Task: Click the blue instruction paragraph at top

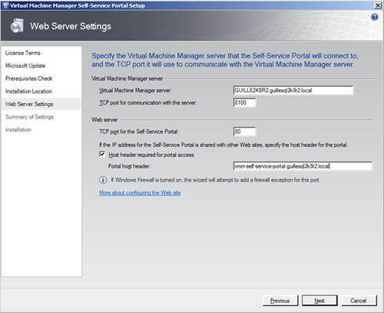Action: click(x=225, y=60)
